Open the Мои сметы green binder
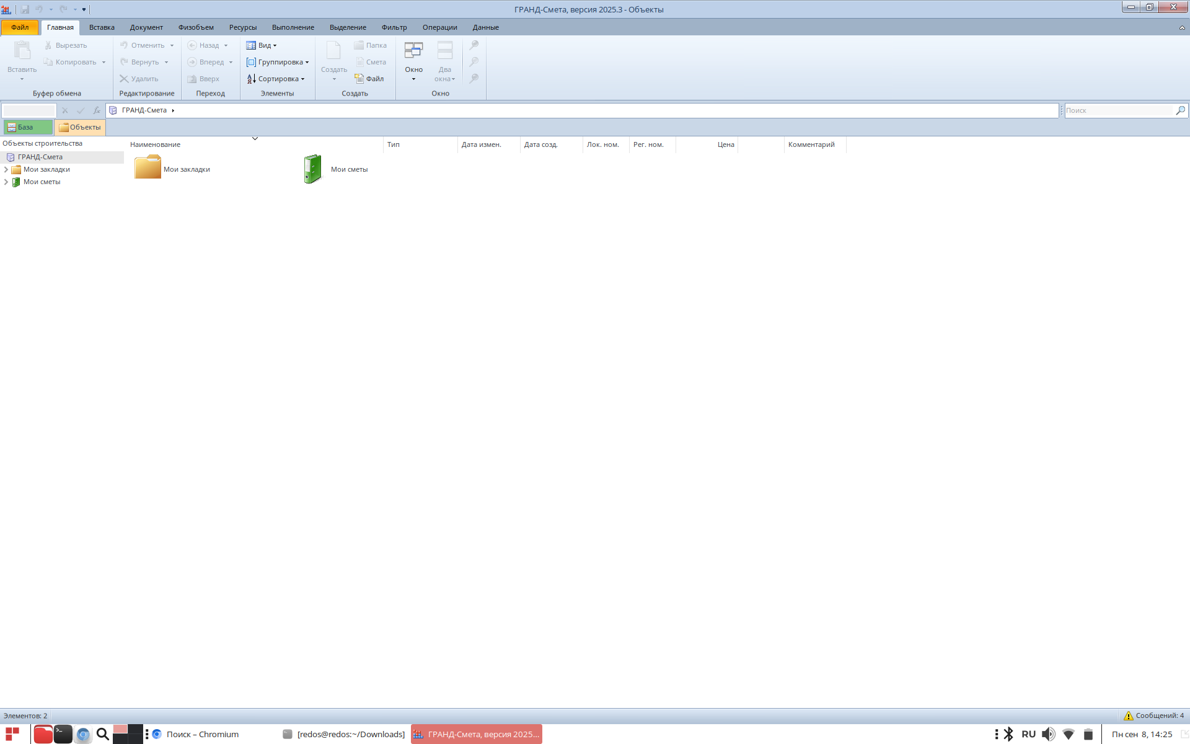Screen dimensions: 1190x744 [313, 169]
